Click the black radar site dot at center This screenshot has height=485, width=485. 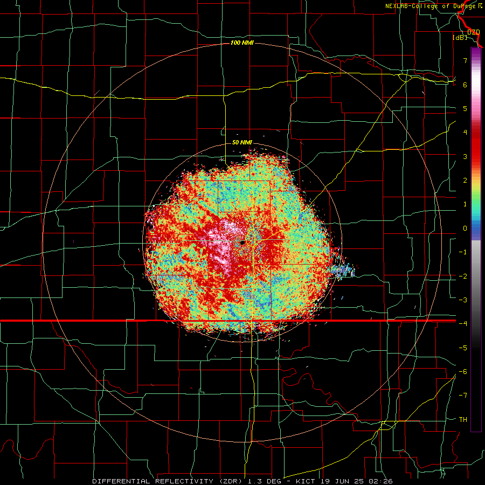pyautogui.click(x=242, y=243)
